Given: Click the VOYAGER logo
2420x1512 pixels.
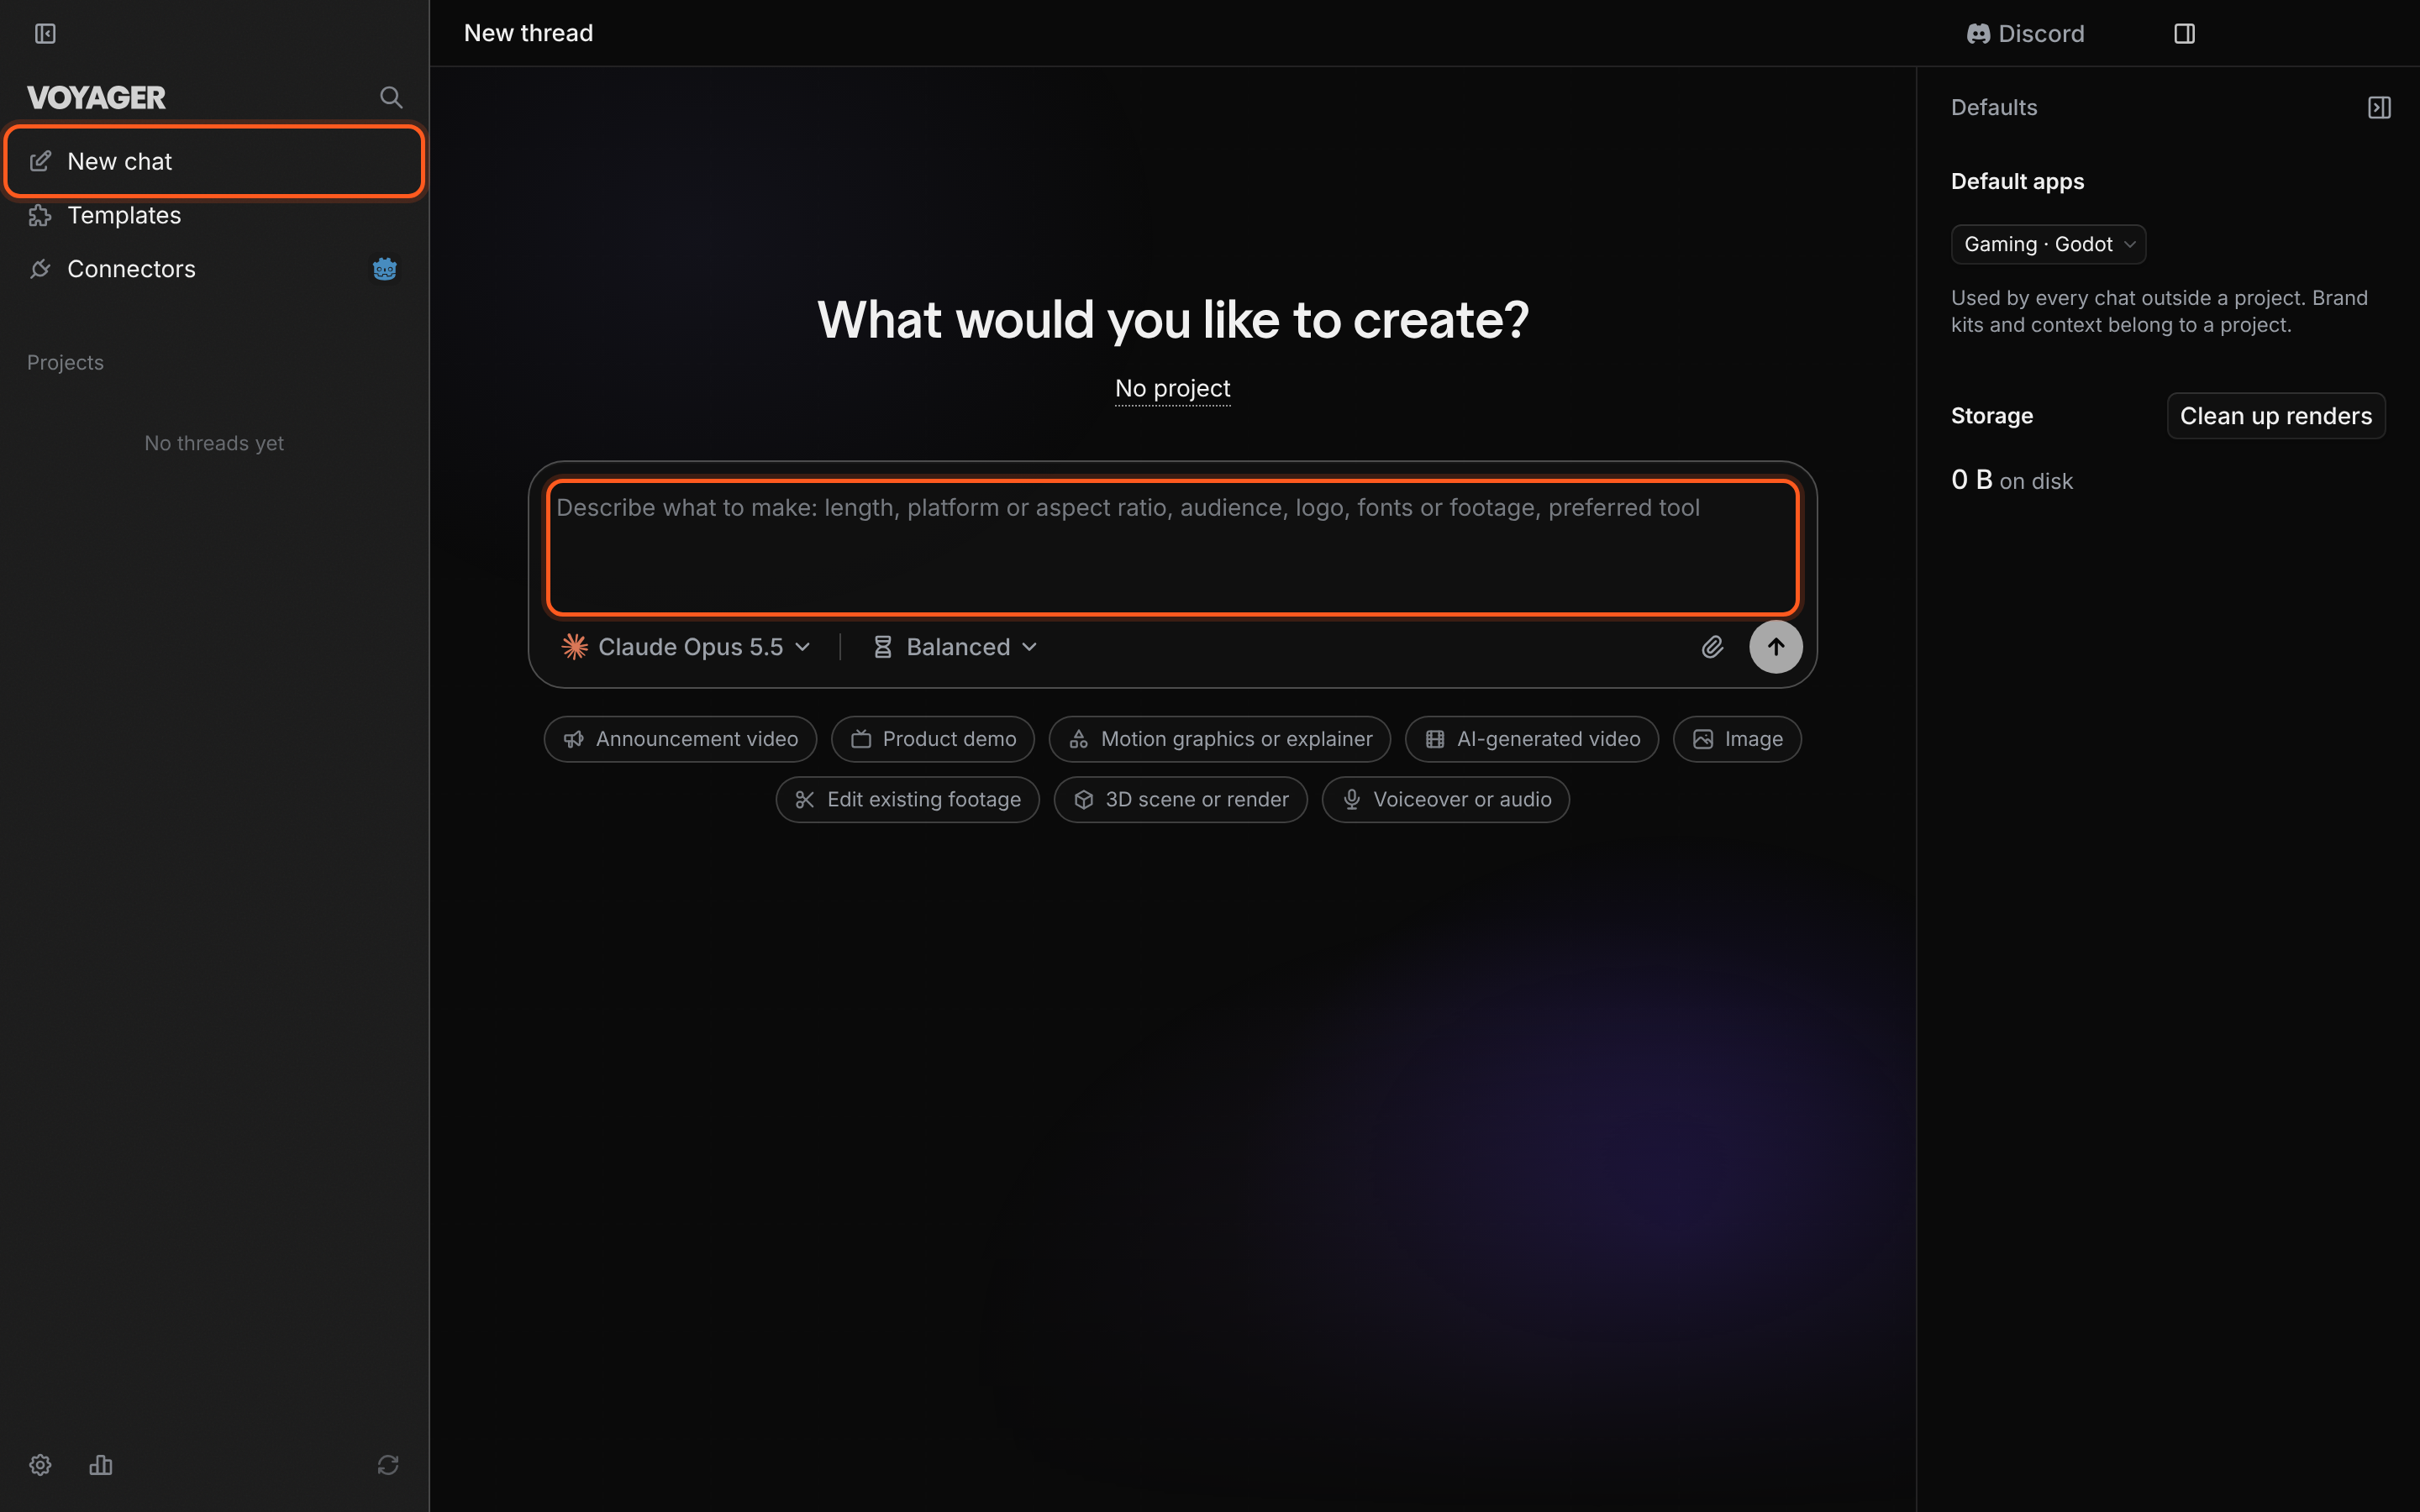Looking at the screenshot, I should pyautogui.click(x=97, y=98).
